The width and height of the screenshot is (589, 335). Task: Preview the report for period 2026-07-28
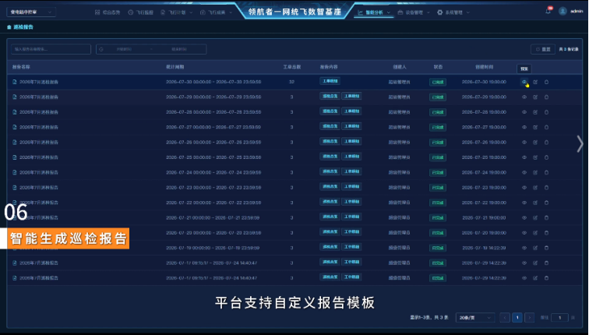pyautogui.click(x=524, y=112)
